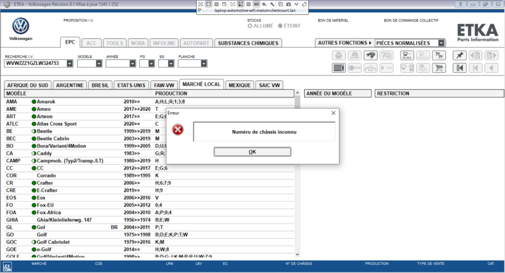Toggle fullscreen in remote session toolbar
Viewport: 505px width, 273px height.
(x=208, y=4)
